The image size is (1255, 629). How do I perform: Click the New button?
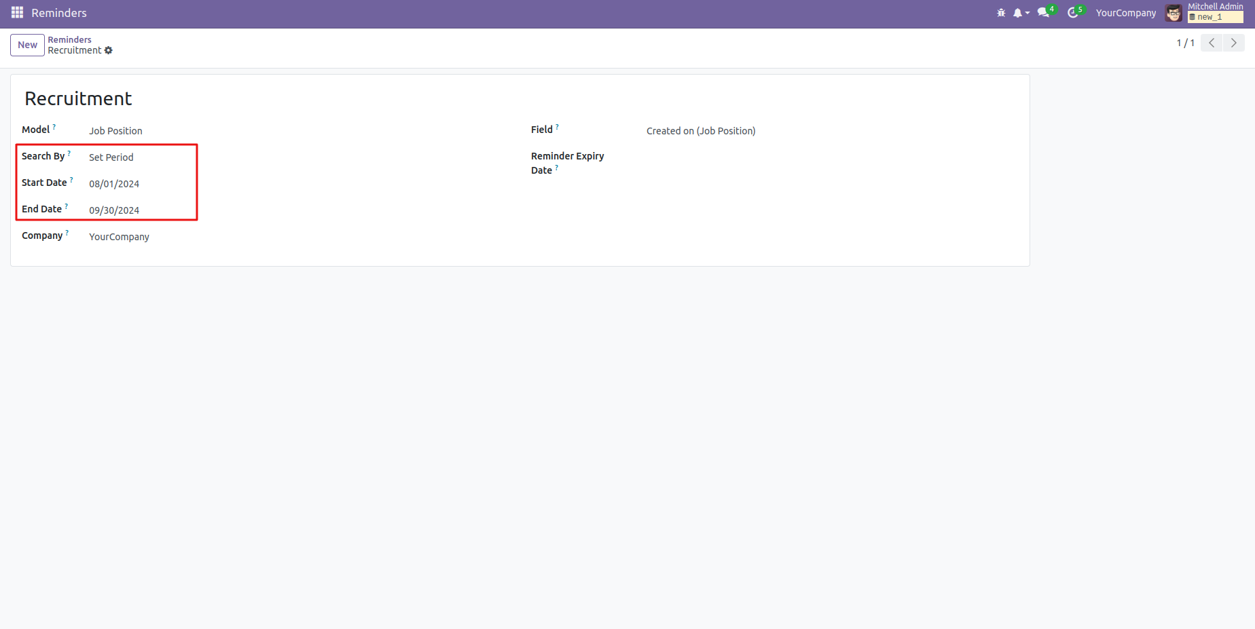tap(27, 45)
